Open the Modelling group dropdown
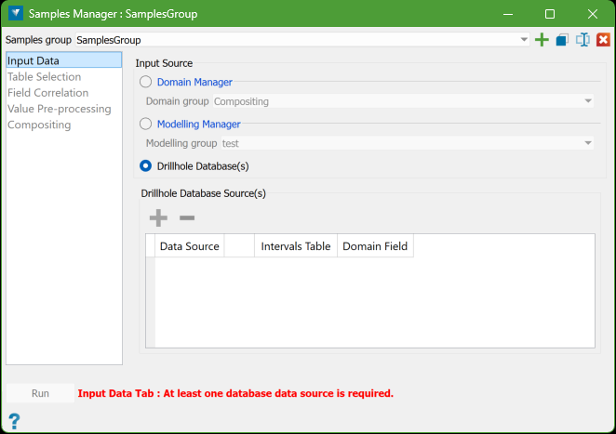Viewport: 616px width, 434px height. [x=588, y=142]
